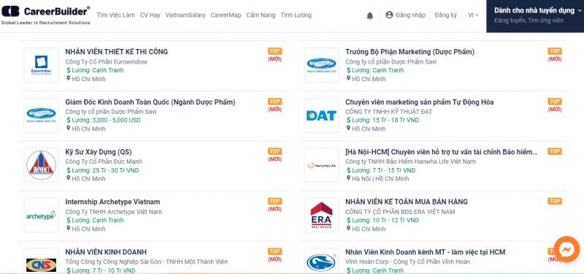Select the Tính Lương menu item
The height and width of the screenshot is (274, 584).
coord(296,15)
